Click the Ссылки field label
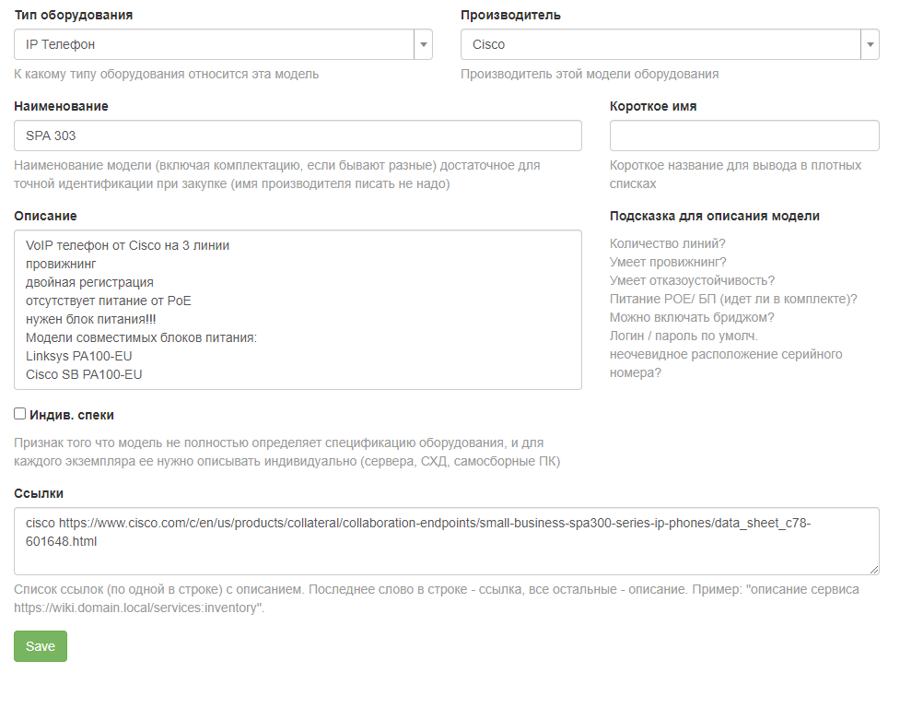The image size is (900, 720). [39, 493]
